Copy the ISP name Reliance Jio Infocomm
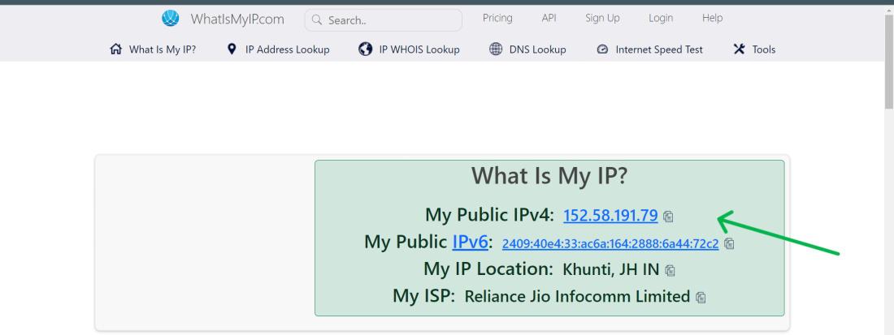894x335 pixels. 701,298
